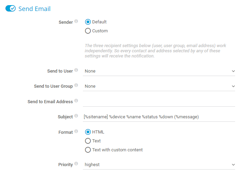Click the Format help info icon
This screenshot has height=173, width=241.
tap(76, 132)
